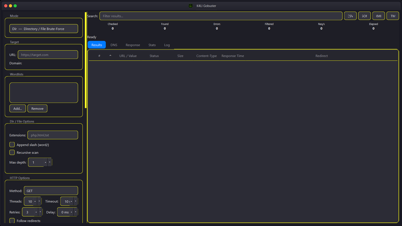This screenshot has height=226, width=402.
Task: Decrease Retries with the down arrow
Action: pyautogui.click(x=40, y=212)
